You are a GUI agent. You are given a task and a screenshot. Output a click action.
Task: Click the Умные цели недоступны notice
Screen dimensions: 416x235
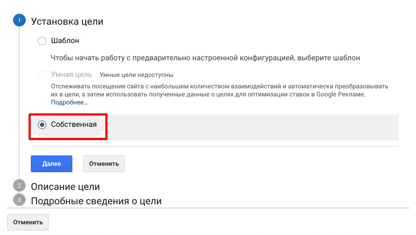(x=136, y=75)
